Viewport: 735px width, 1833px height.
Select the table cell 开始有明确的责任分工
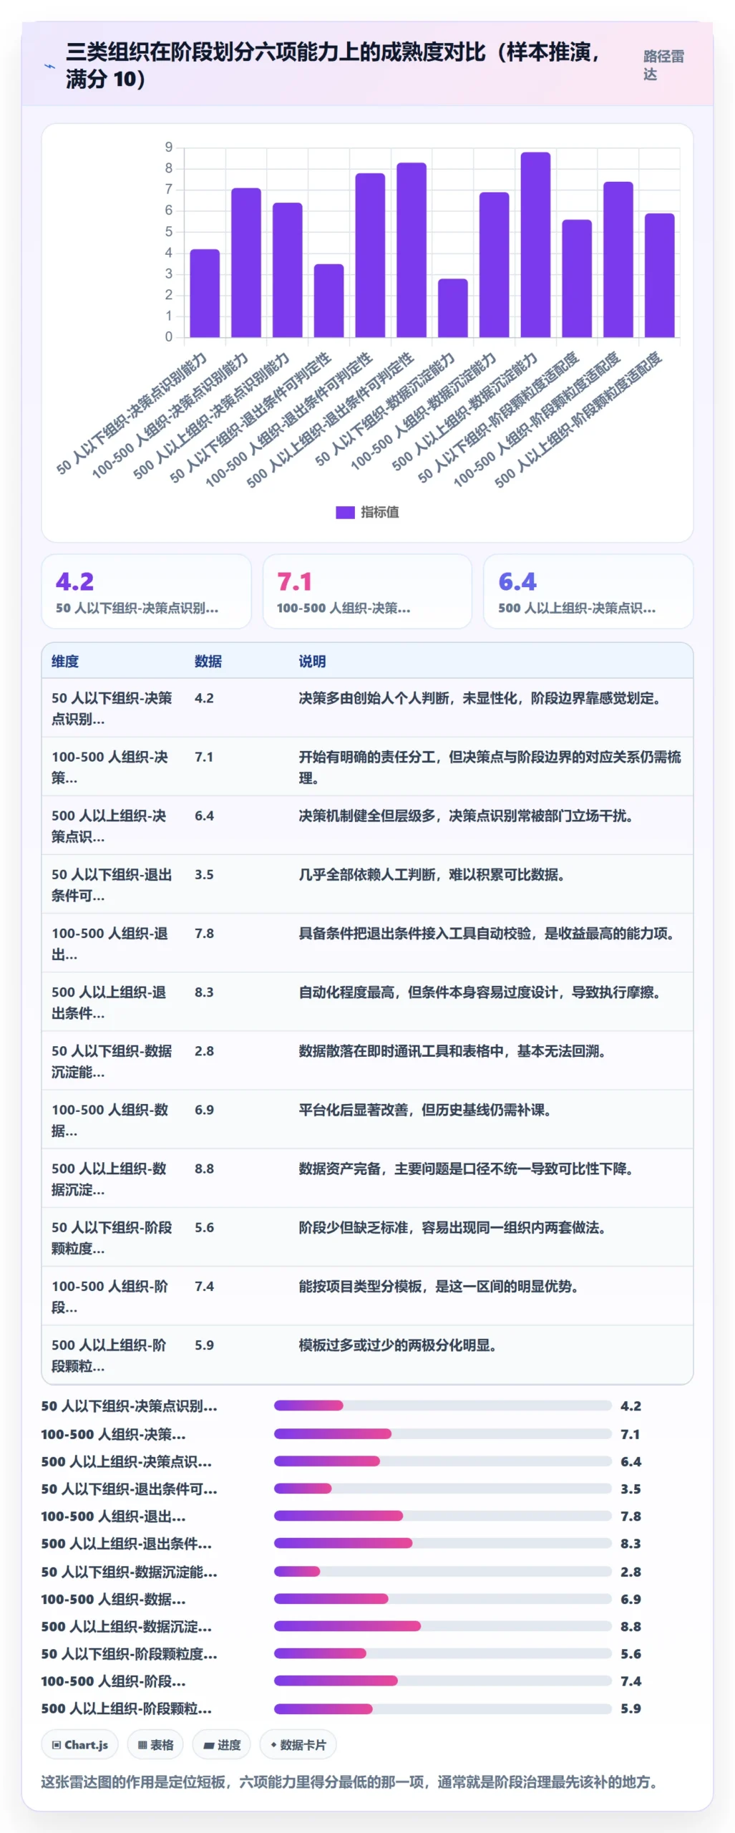[x=490, y=767]
